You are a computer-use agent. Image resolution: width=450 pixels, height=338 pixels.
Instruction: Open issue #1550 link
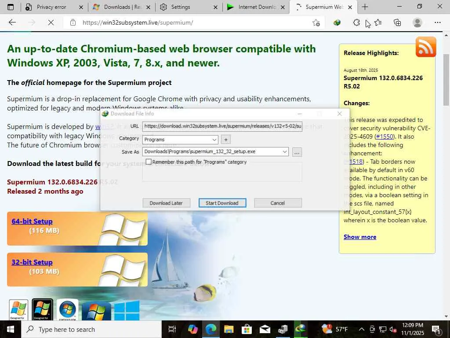384,136
